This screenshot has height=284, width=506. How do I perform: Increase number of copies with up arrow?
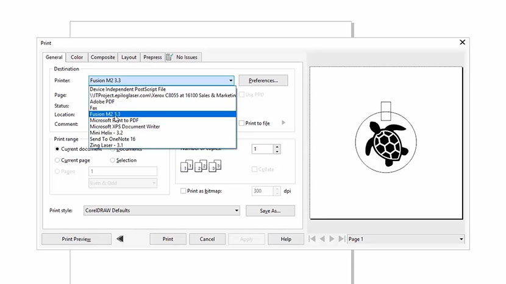click(277, 147)
